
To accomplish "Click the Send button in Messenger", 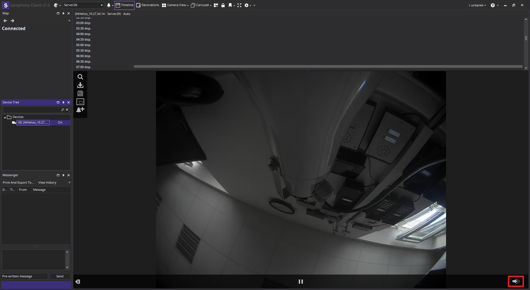I will (60, 276).
